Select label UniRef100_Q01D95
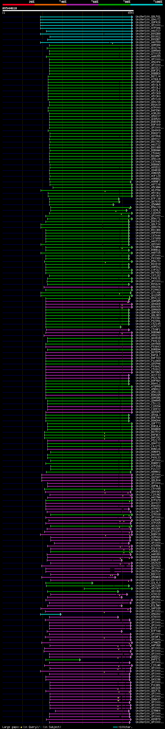165x729 pixels. click(x=148, y=295)
